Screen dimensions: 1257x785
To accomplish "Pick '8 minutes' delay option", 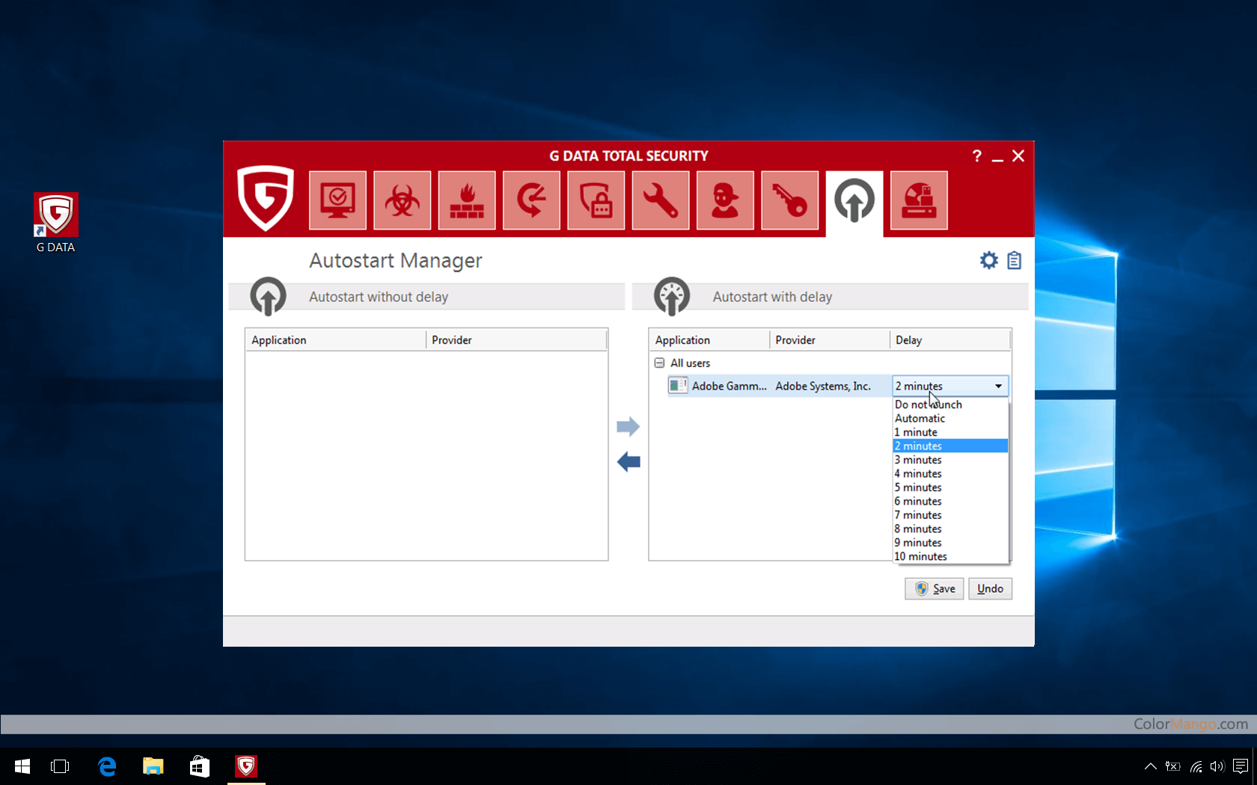I will point(951,529).
